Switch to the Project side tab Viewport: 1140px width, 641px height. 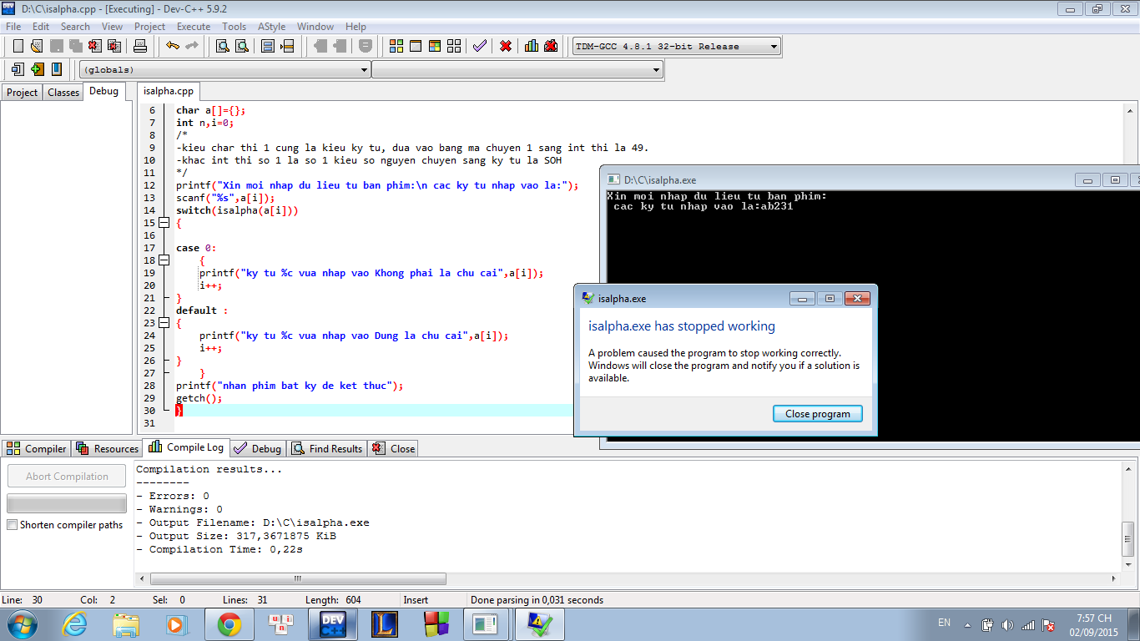(x=23, y=93)
